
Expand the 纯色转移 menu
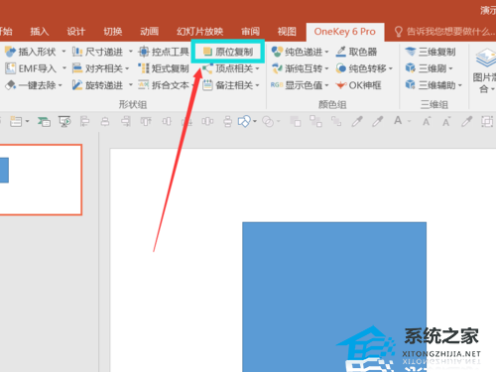click(x=391, y=68)
